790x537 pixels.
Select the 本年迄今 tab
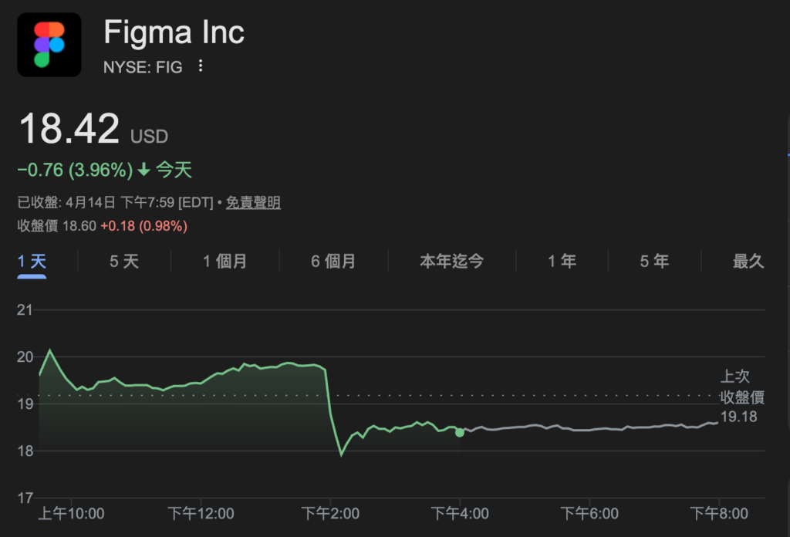pos(451,262)
